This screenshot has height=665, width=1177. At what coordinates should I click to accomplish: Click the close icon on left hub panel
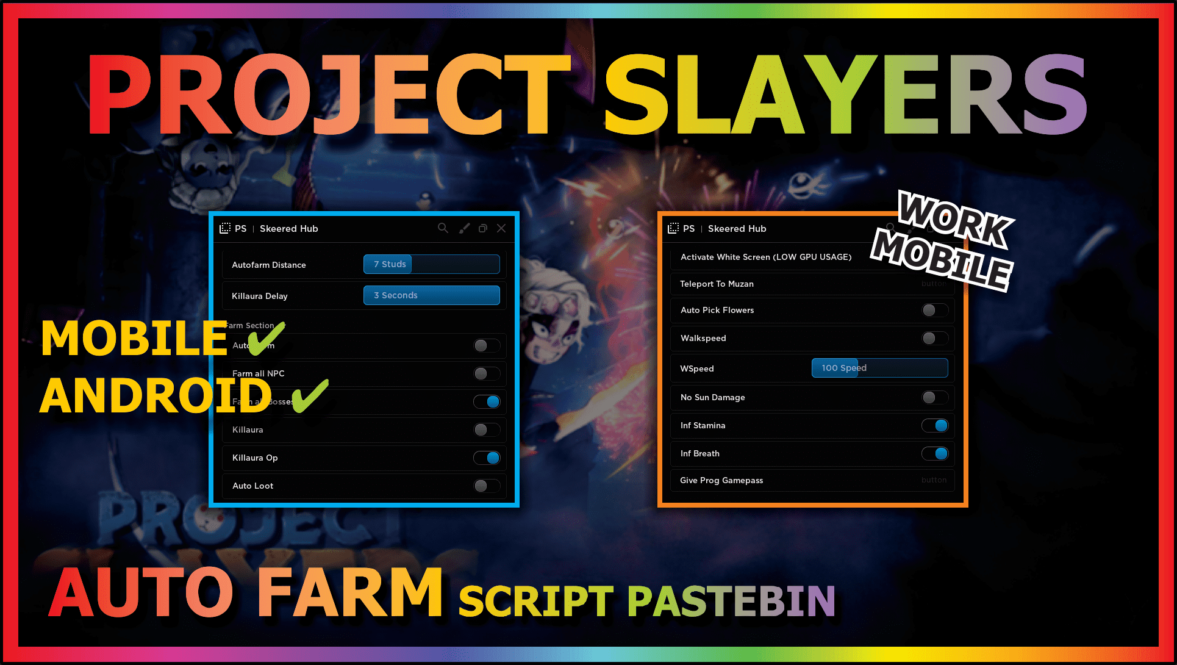[x=501, y=229]
